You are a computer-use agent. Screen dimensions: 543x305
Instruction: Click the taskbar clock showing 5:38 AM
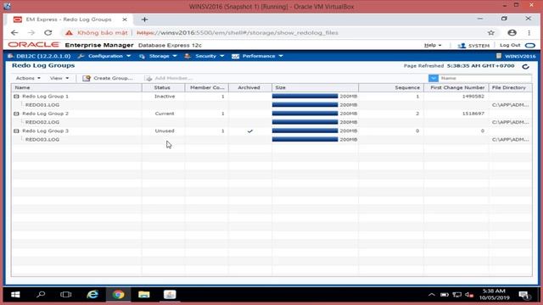[494, 294]
